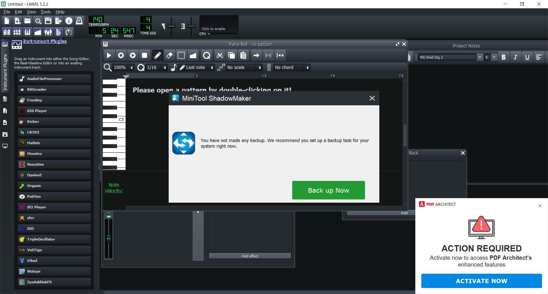Click ACTIVATE NOW in PDF Architect
Screen dimensions: 548x294
point(481,281)
